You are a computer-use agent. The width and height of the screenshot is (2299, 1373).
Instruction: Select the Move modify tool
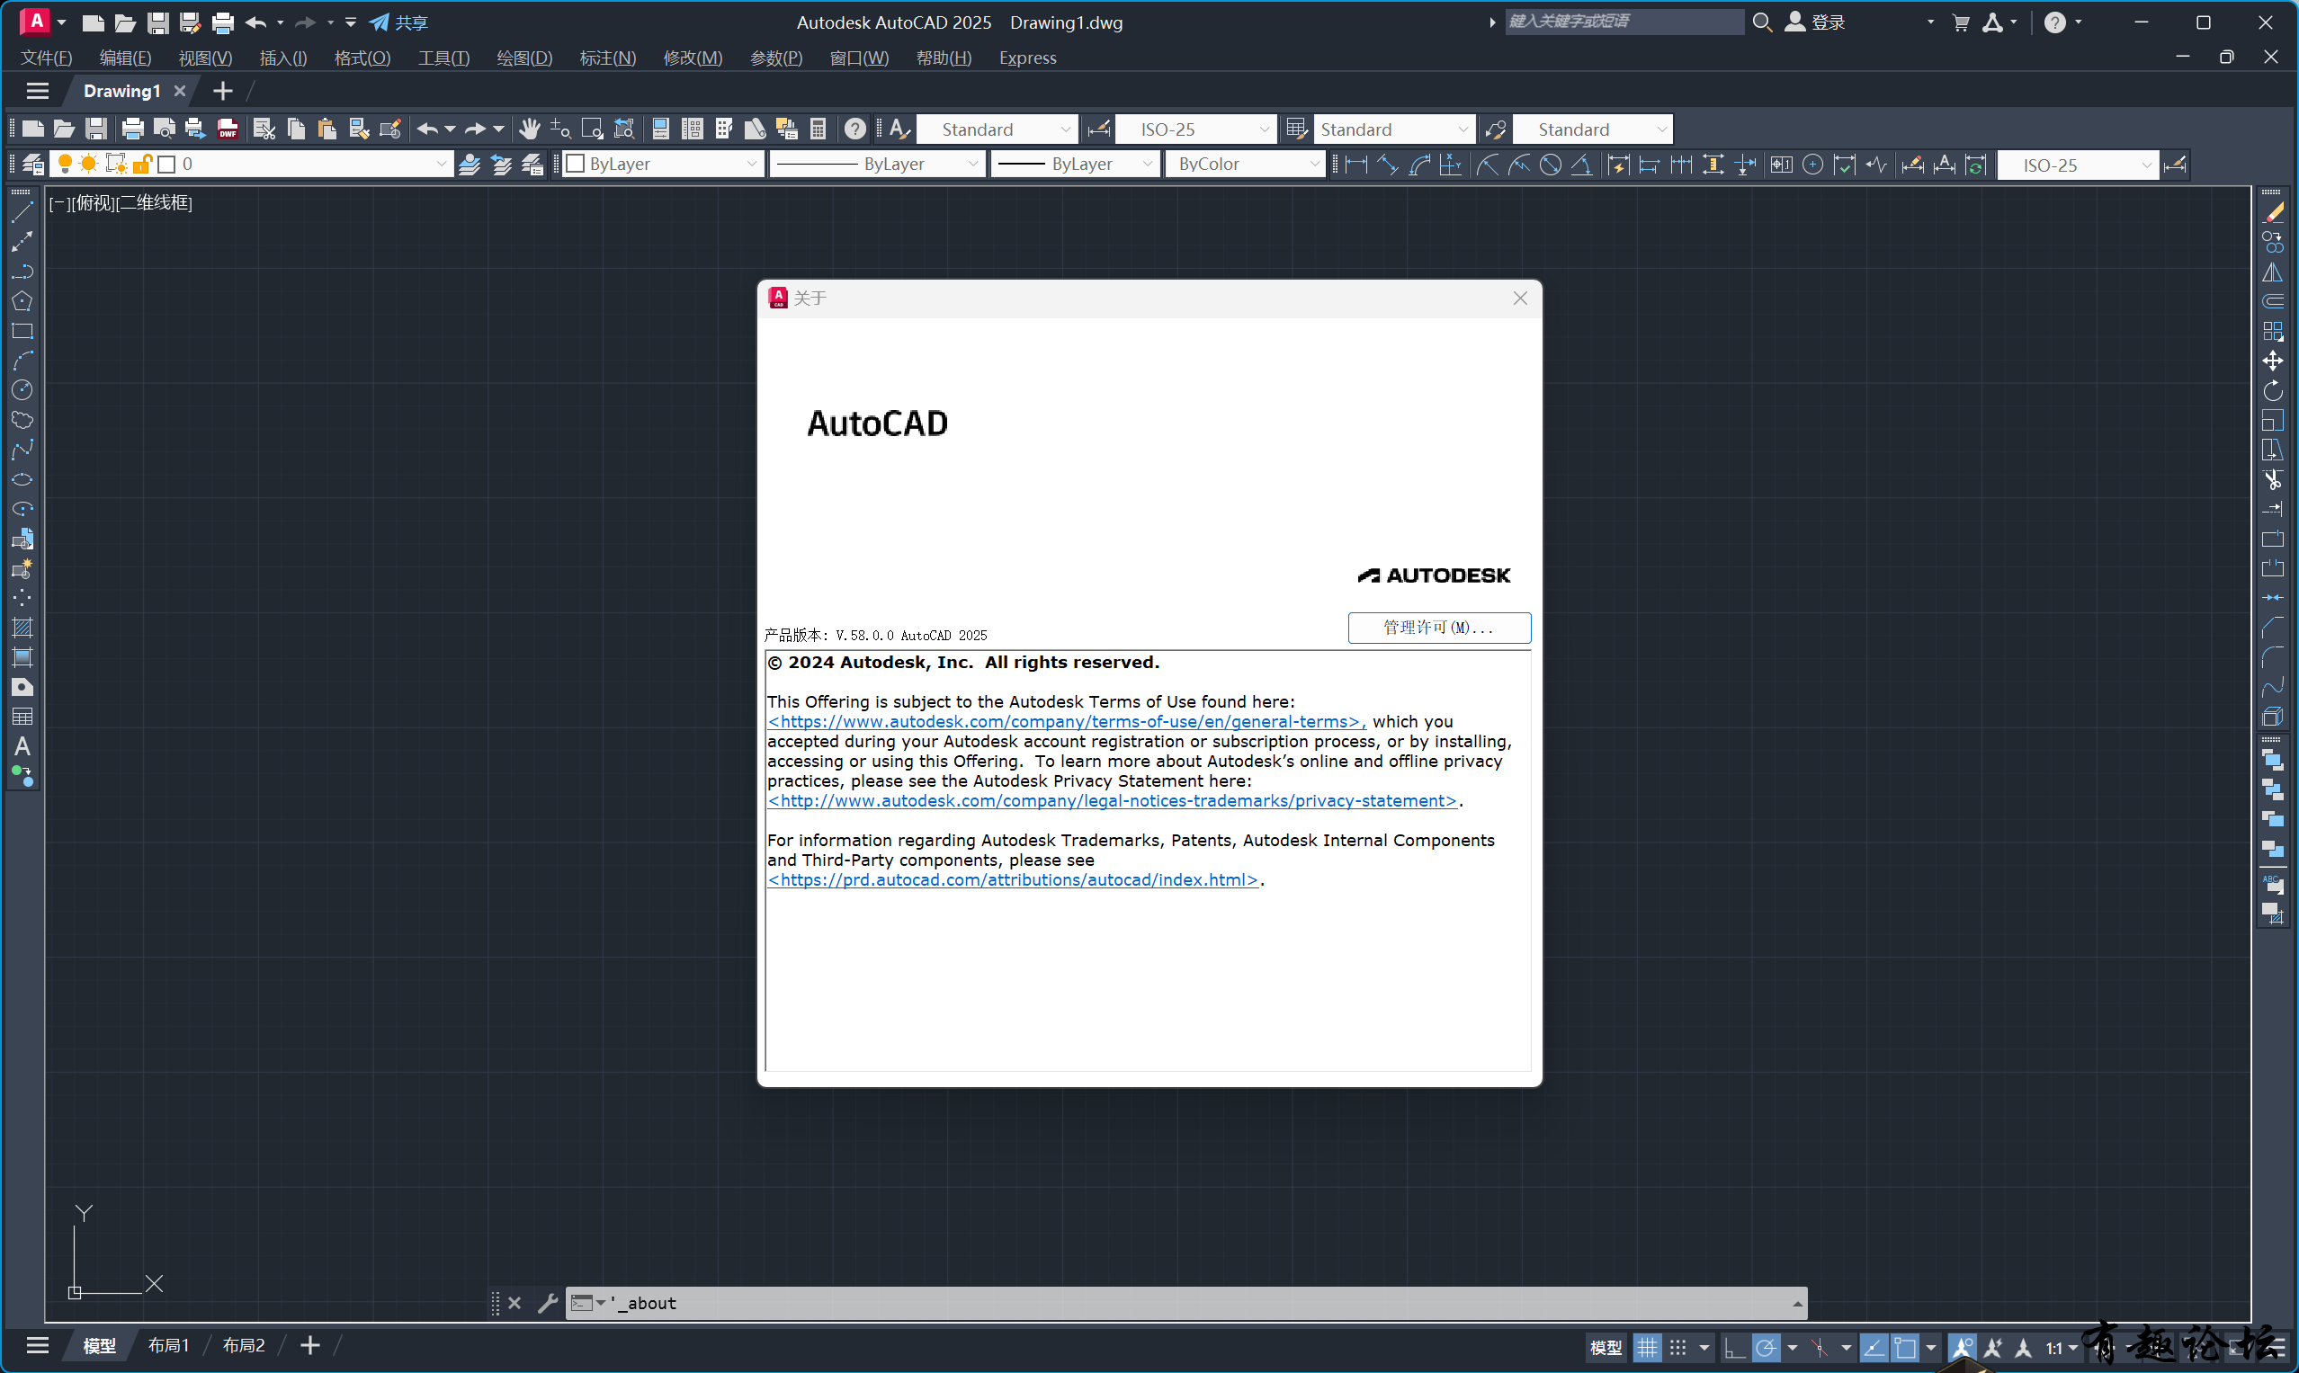2273,361
